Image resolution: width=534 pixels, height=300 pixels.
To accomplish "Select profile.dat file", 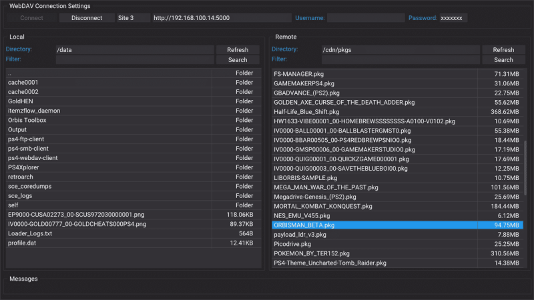I will [x=133, y=243].
